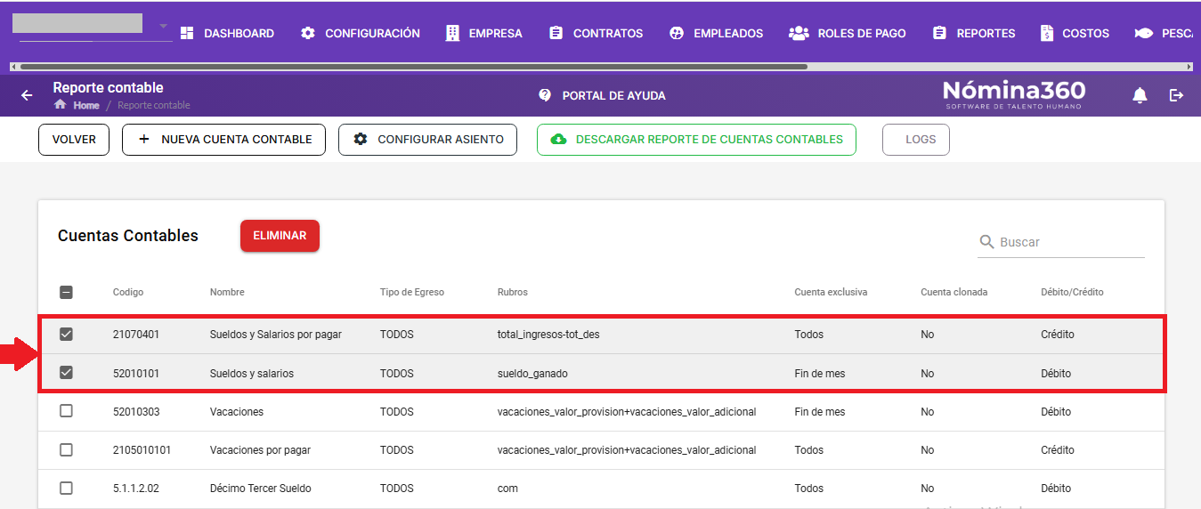Image resolution: width=1201 pixels, height=509 pixels.
Task: Click the logout exit icon
Action: (x=1177, y=95)
